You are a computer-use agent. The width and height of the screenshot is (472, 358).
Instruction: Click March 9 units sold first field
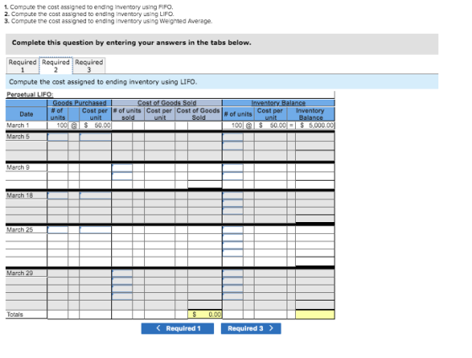click(122, 168)
